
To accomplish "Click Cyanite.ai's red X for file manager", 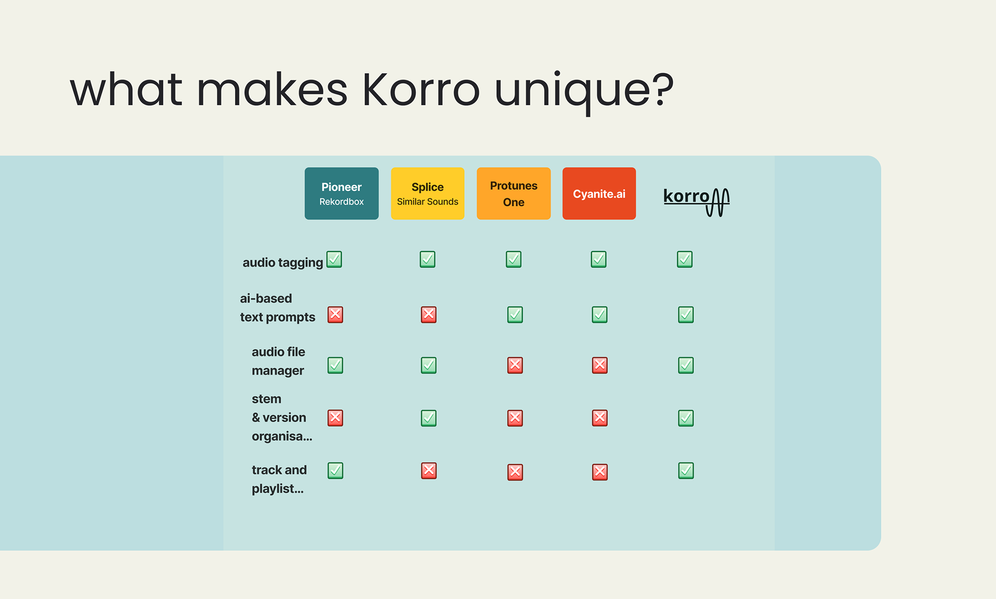I will pos(600,365).
